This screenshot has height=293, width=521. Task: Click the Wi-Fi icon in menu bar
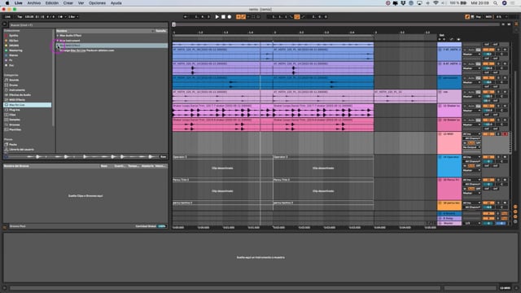[x=436, y=3]
